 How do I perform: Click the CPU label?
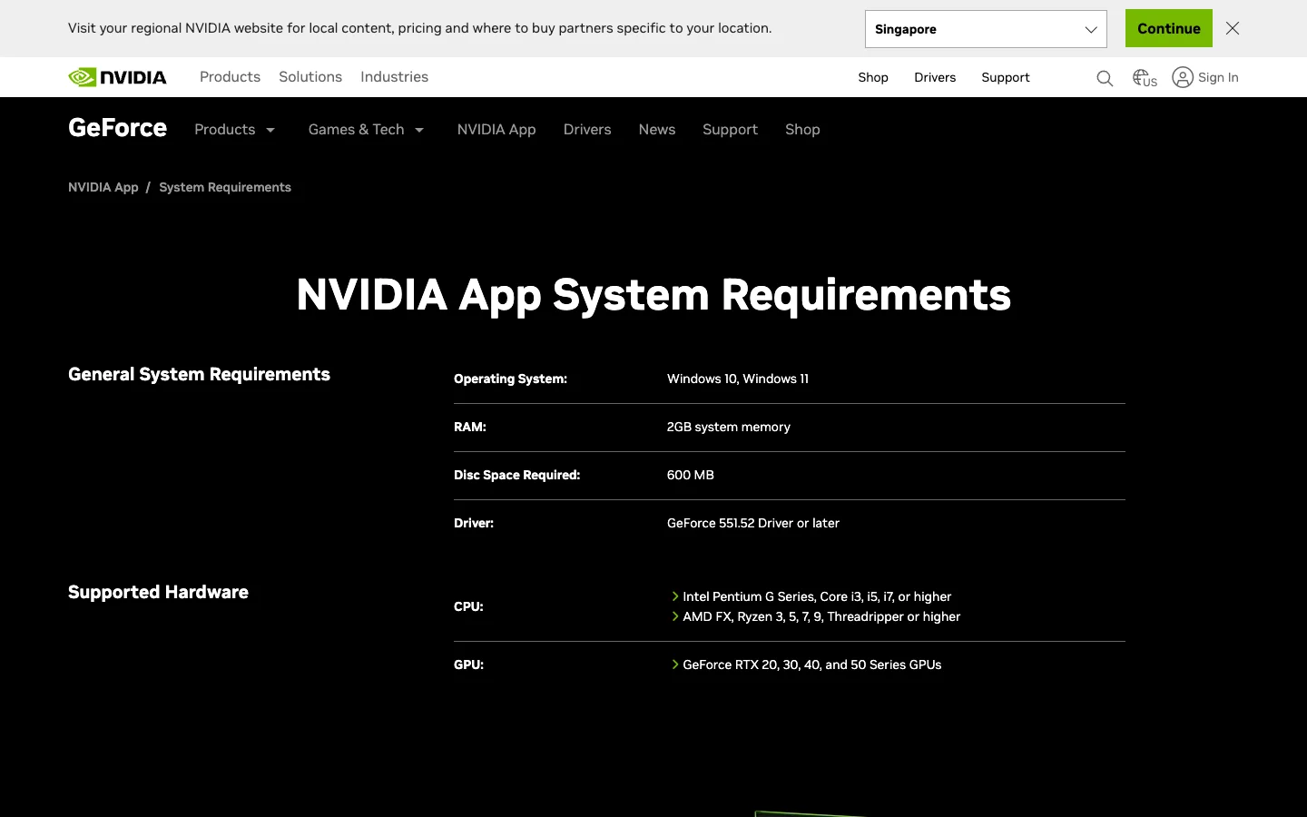[x=468, y=606]
